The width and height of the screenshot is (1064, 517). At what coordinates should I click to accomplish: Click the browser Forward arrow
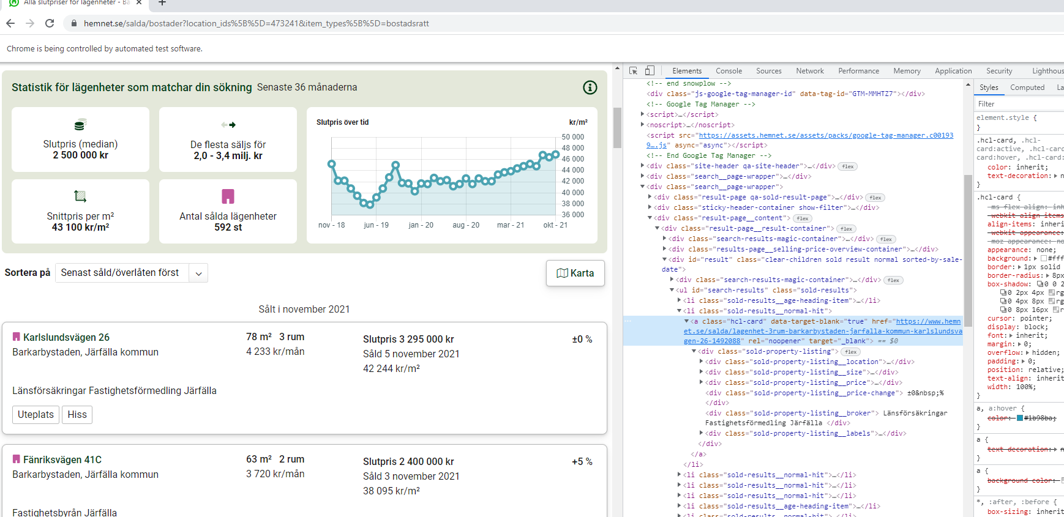(30, 23)
